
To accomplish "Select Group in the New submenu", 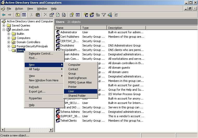I will pos(81,74).
